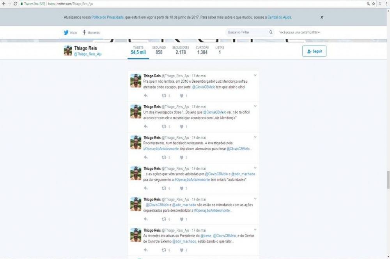The height and width of the screenshot is (259, 390).
Task: Reply to the 'não estão se intimidando' tweet
Action: pos(146,219)
